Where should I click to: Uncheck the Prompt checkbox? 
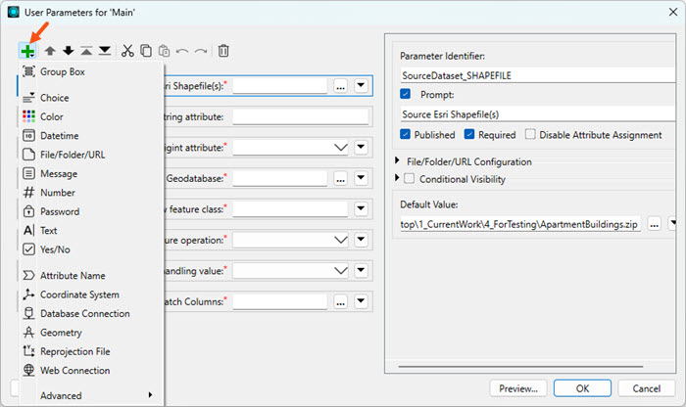point(407,94)
